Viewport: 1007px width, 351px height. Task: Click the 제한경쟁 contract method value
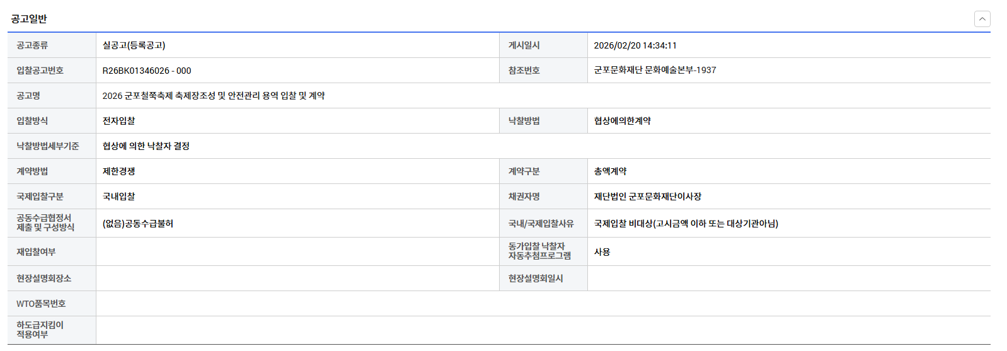click(x=118, y=171)
